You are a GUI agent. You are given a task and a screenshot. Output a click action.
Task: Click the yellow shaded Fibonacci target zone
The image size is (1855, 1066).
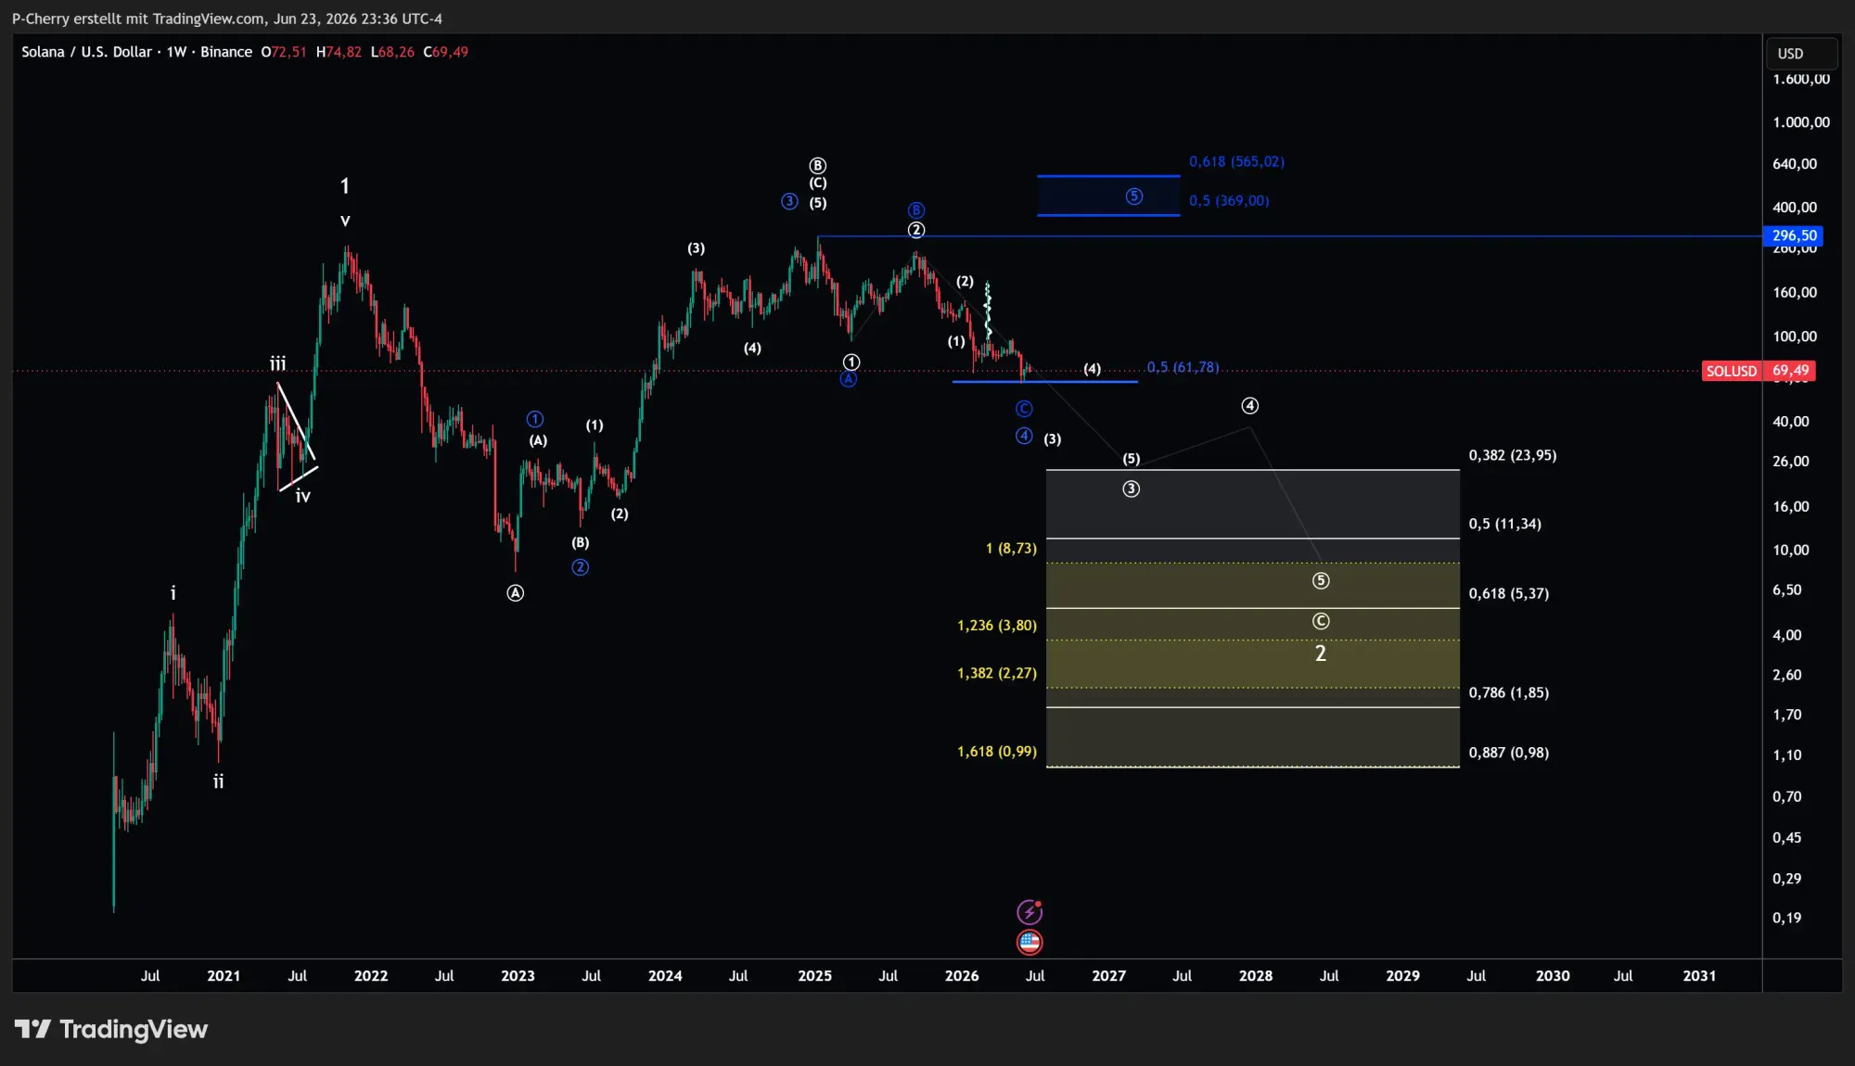point(1252,665)
